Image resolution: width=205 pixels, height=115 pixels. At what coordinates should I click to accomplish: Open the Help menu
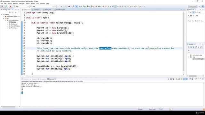point(48,4)
